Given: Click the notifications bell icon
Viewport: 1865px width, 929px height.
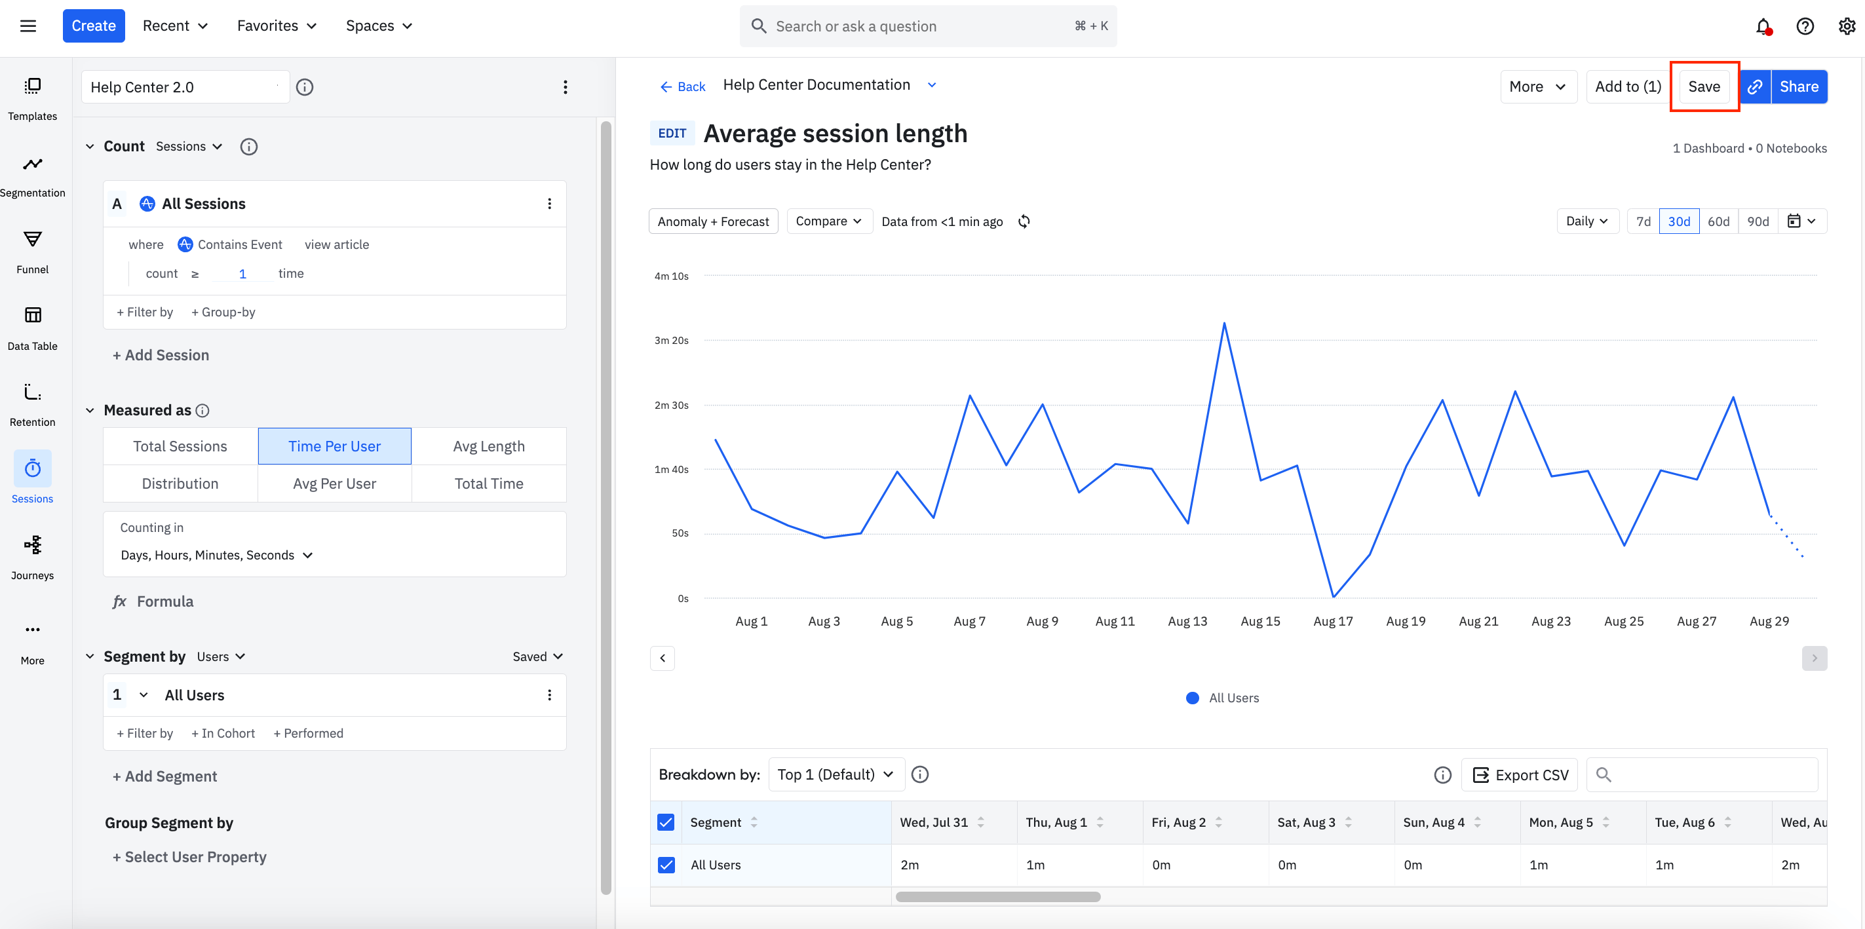Looking at the screenshot, I should 1763,27.
